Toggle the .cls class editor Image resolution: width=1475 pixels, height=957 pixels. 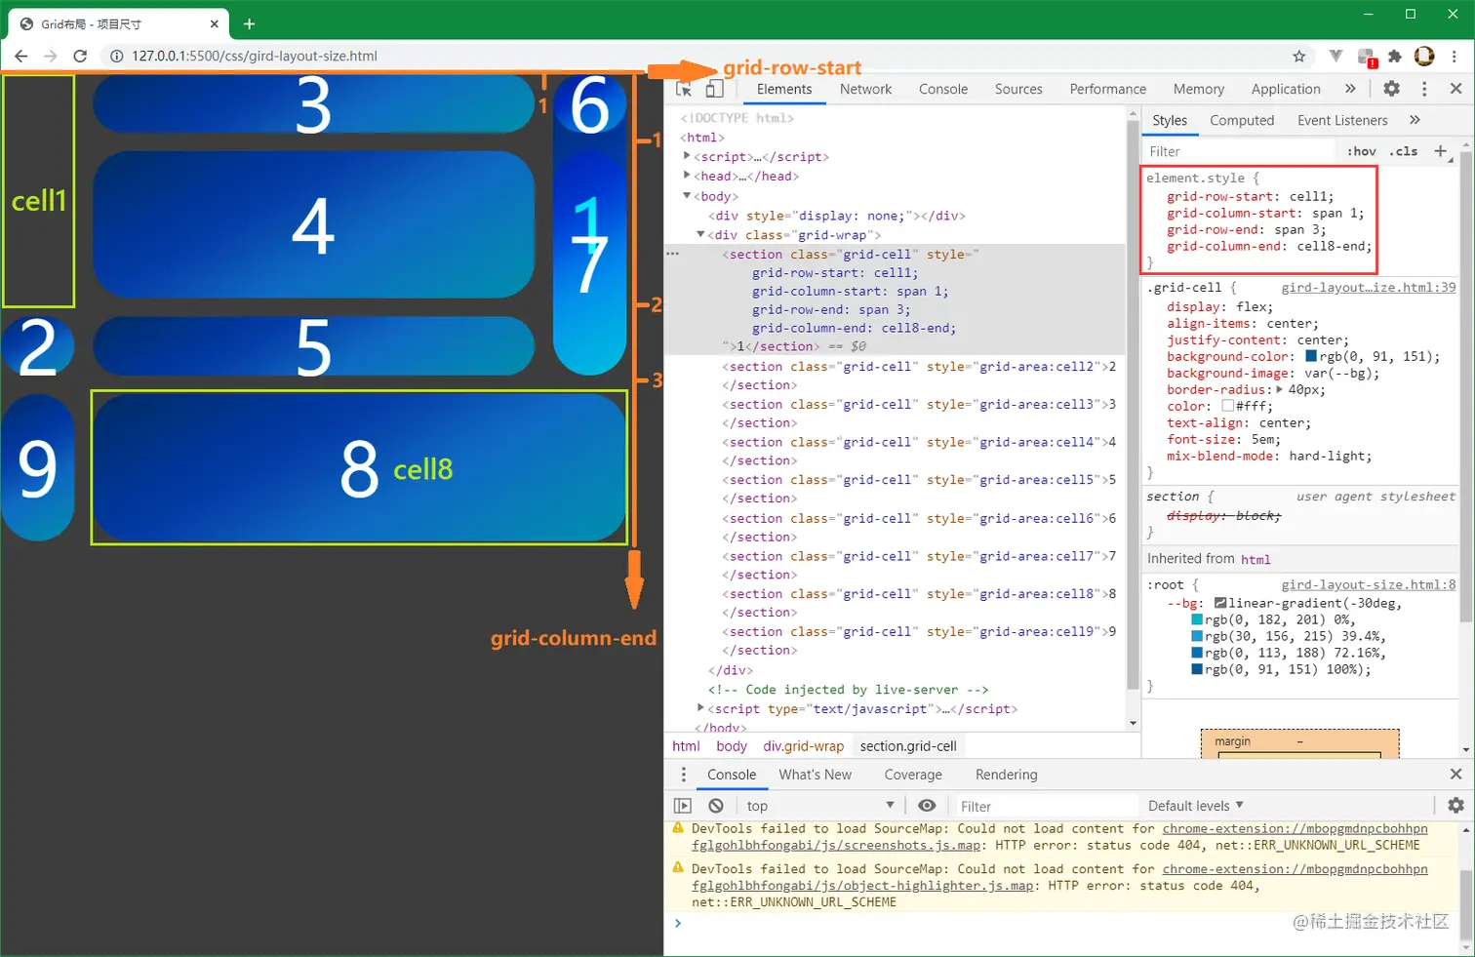click(x=1405, y=151)
